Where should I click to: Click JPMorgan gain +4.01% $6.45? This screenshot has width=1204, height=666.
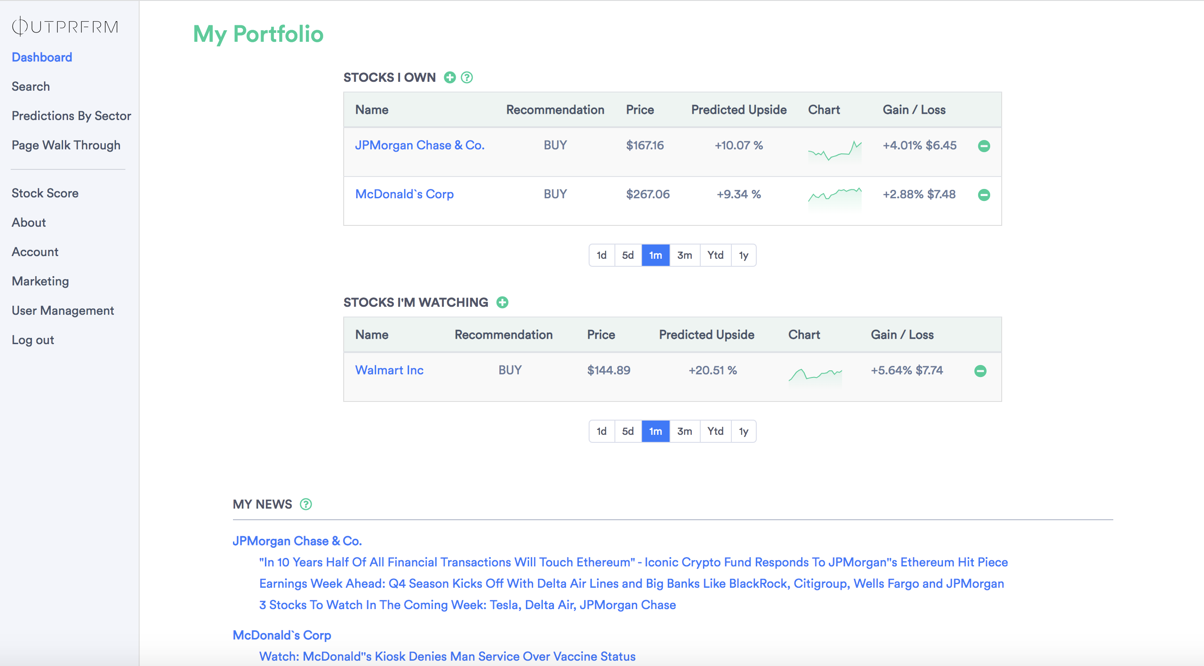(919, 145)
